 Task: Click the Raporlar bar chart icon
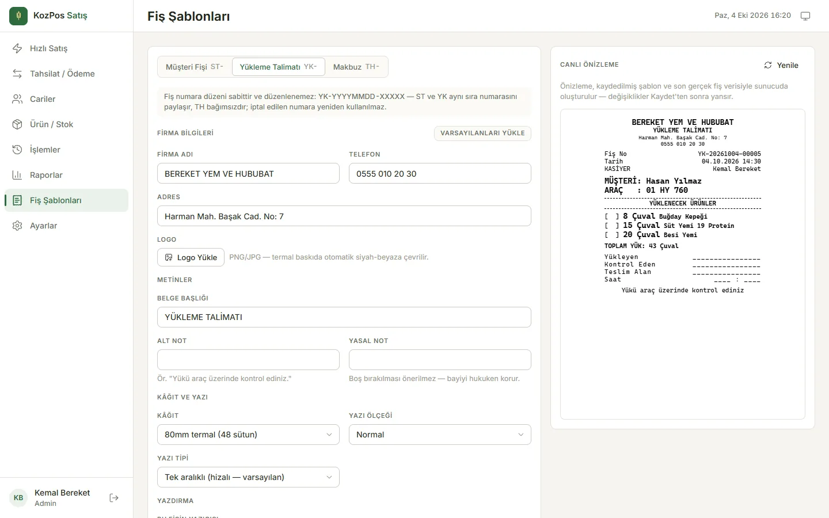(17, 175)
